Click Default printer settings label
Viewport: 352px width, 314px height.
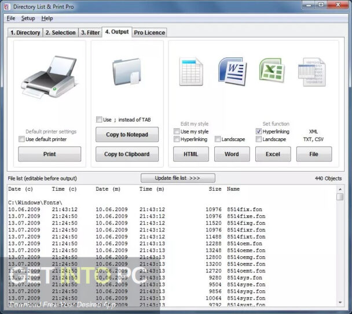point(51,132)
